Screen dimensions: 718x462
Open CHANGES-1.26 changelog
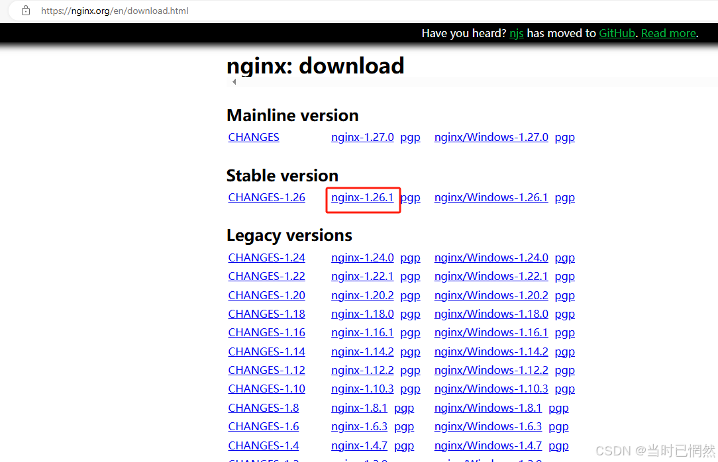(266, 197)
